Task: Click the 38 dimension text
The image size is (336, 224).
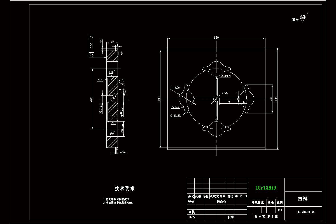Action: 271,99
